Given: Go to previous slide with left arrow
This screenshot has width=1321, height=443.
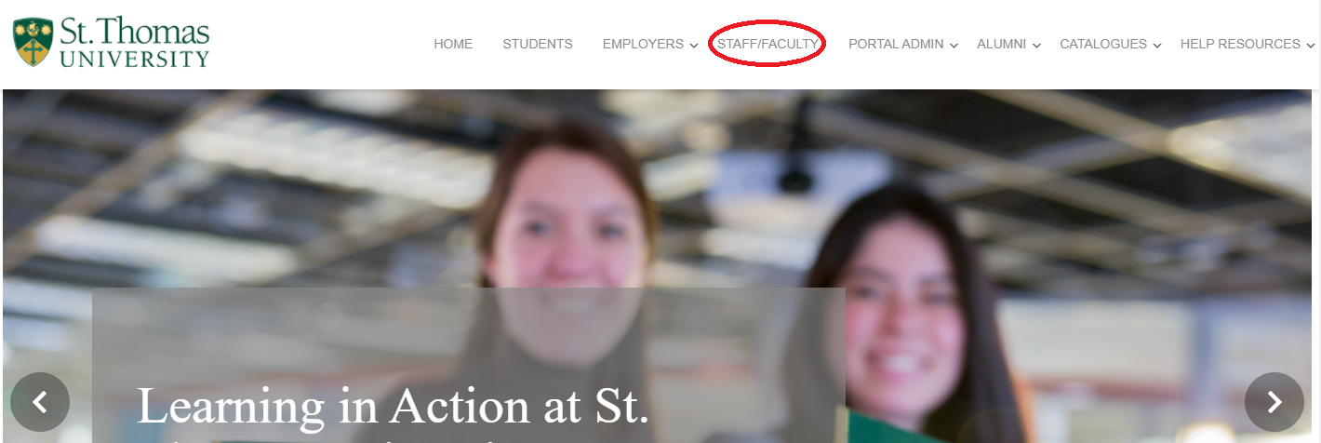Looking at the screenshot, I should pos(40,402).
